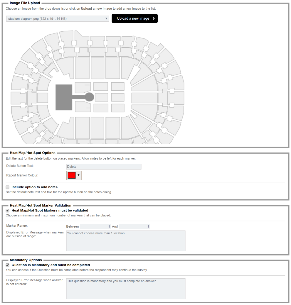Click the floor block directly above the runway
Viewport: 291px width, 305px height.
[x=83, y=87]
